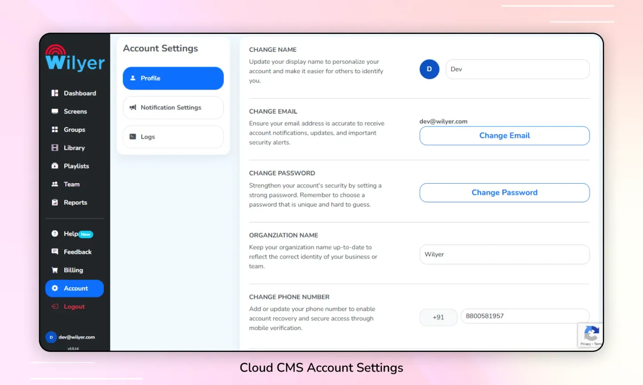
Task: Click the phone number input field
Action: 525,316
